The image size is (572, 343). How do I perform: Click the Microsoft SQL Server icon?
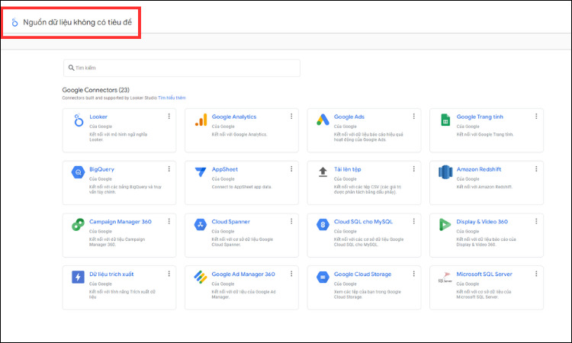tap(445, 277)
